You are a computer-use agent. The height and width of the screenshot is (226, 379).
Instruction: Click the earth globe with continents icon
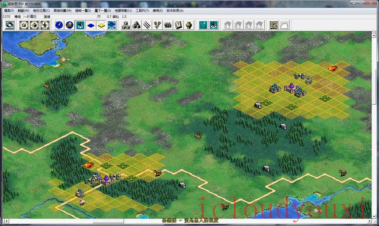[70, 25]
